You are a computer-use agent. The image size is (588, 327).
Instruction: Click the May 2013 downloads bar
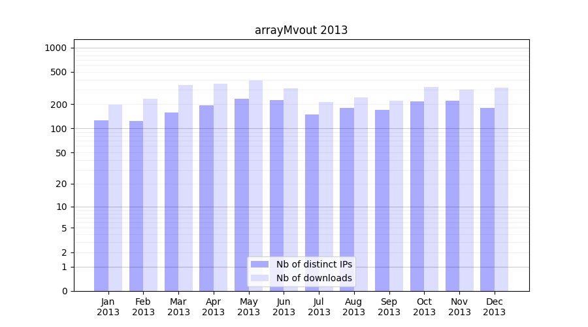255,186
